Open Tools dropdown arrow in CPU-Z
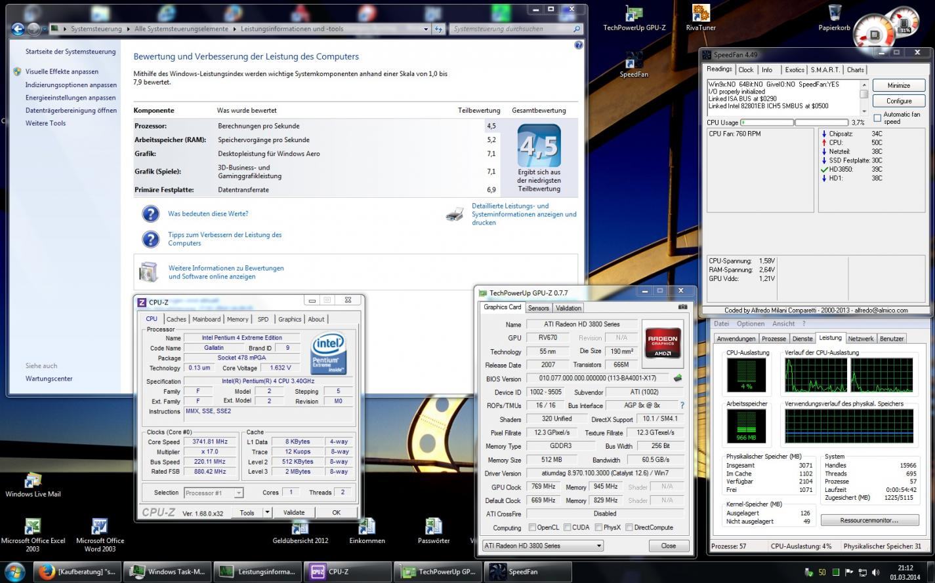Screen dimensions: 935x583 pos(267,513)
